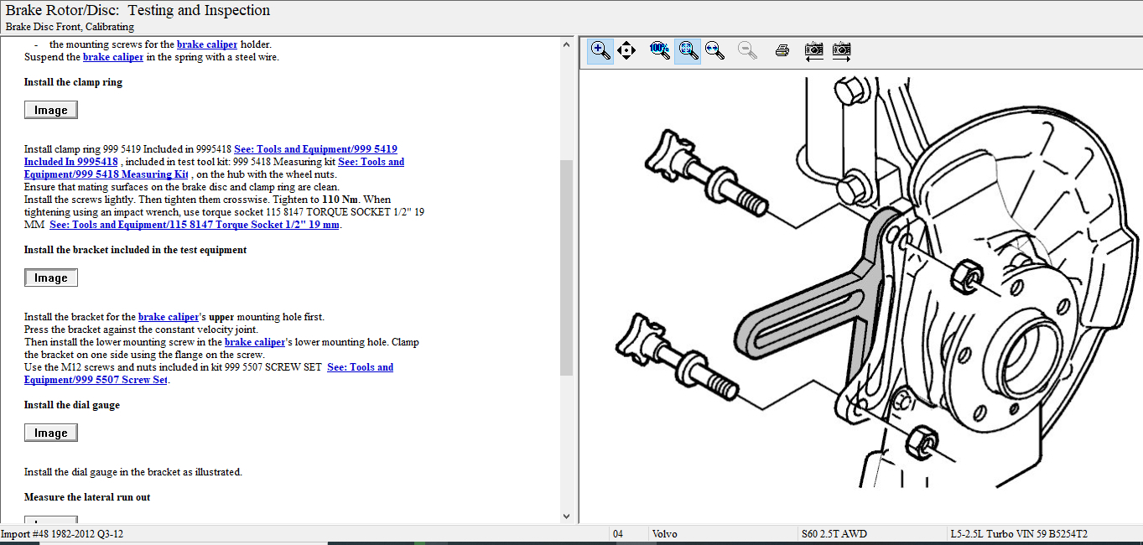Open brake caliper link in lower mounting hole line
The image size is (1143, 545).
[x=255, y=342]
